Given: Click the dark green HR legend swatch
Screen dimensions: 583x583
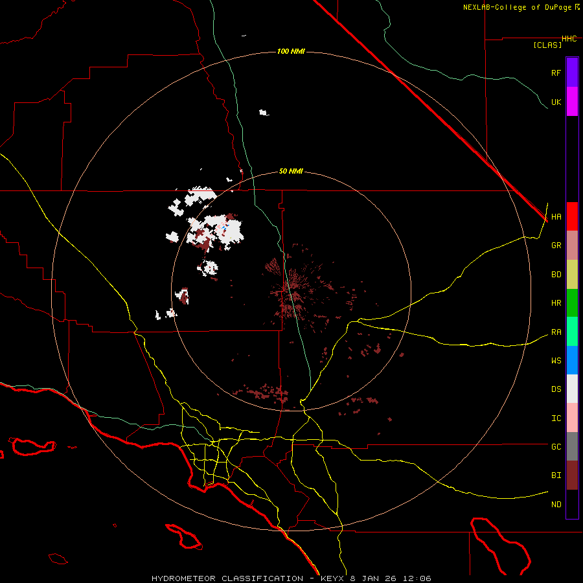Looking at the screenshot, I should point(571,303).
